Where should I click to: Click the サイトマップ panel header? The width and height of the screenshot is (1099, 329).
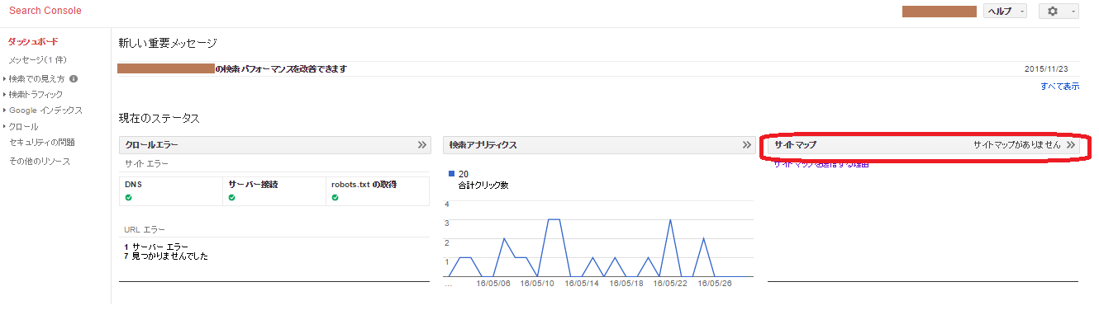pos(923,144)
